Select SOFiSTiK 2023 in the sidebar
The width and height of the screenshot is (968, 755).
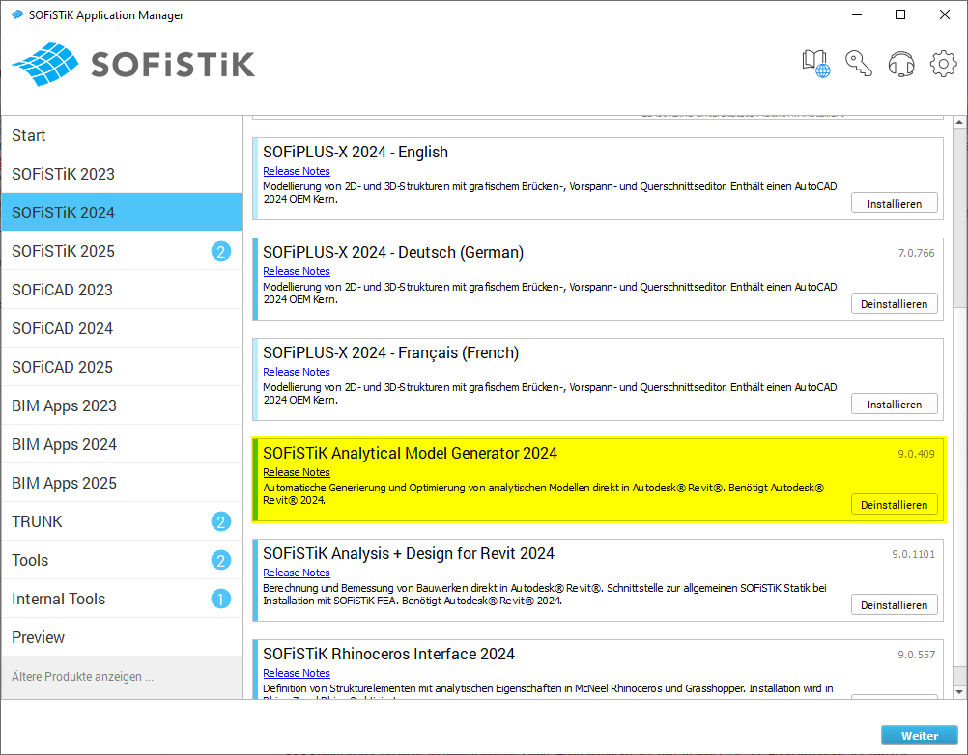pyautogui.click(x=122, y=174)
